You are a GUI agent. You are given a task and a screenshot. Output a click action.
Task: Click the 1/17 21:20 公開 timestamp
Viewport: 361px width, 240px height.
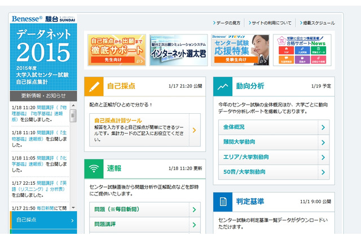coord(186,86)
